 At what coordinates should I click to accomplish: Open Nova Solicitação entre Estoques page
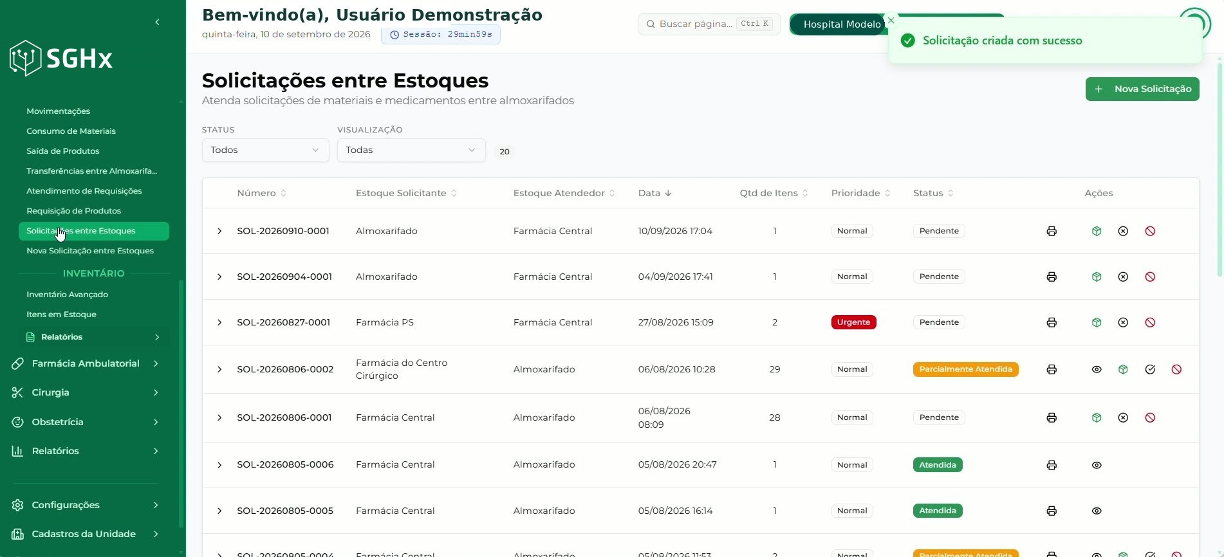point(90,251)
